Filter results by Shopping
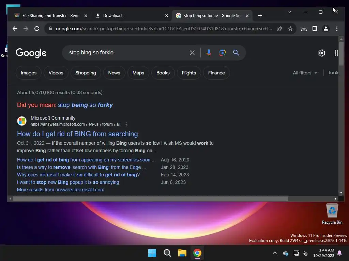The width and height of the screenshot is (349, 261). [86, 73]
